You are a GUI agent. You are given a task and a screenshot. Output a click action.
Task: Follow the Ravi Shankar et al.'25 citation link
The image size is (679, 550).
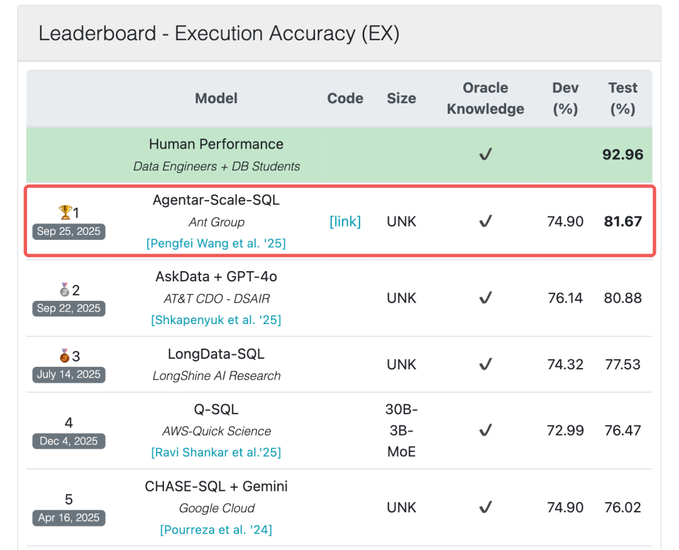(216, 452)
